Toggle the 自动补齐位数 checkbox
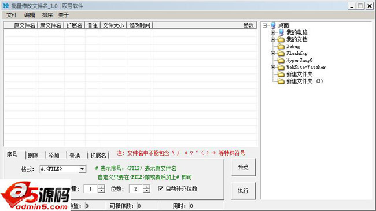 click(x=161, y=188)
